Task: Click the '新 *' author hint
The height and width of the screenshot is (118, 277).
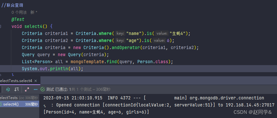Action: (x=34, y=13)
